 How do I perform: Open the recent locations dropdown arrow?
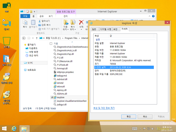(33, 38)
